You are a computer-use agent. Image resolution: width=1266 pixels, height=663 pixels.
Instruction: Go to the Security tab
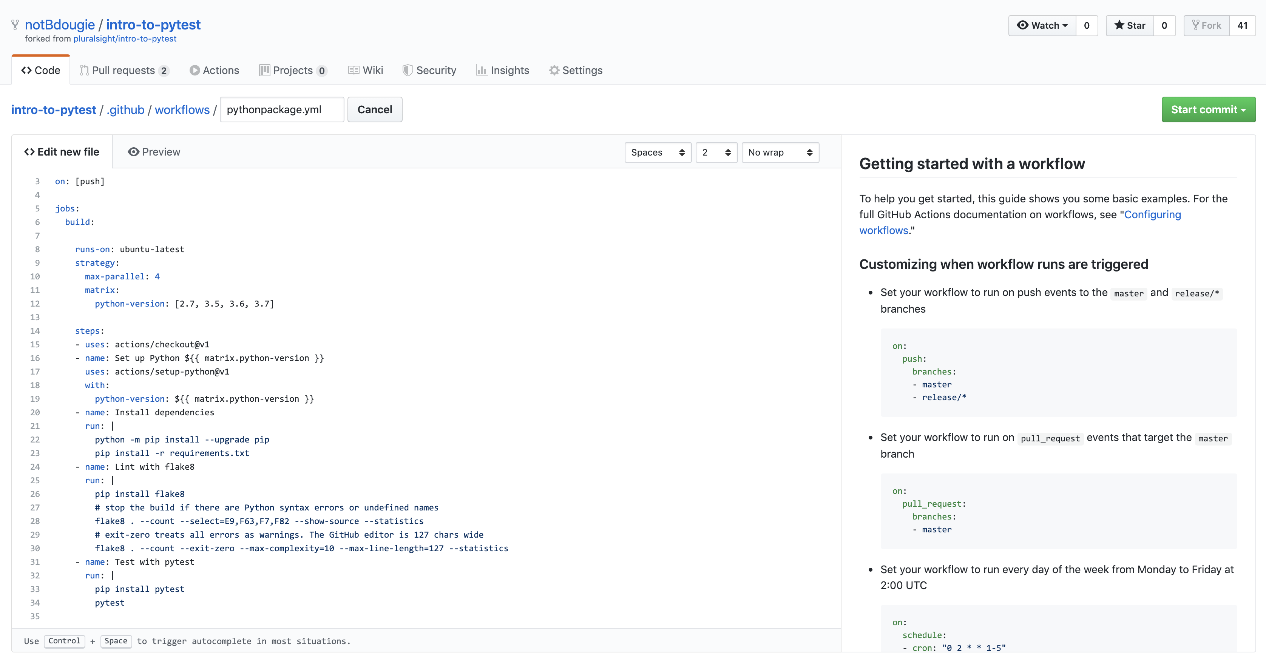[429, 70]
